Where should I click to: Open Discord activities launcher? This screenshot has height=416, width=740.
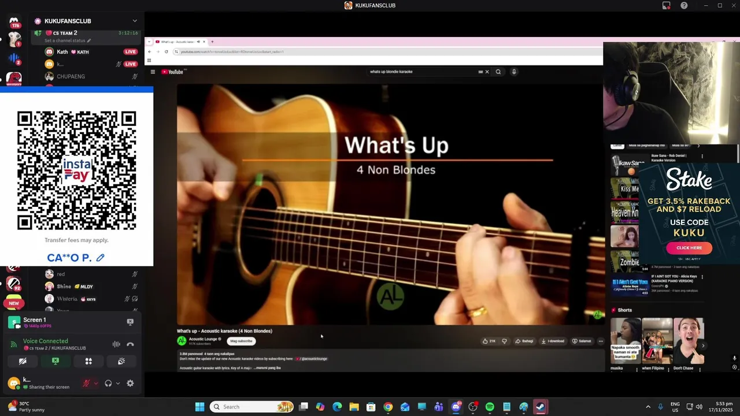point(88,361)
